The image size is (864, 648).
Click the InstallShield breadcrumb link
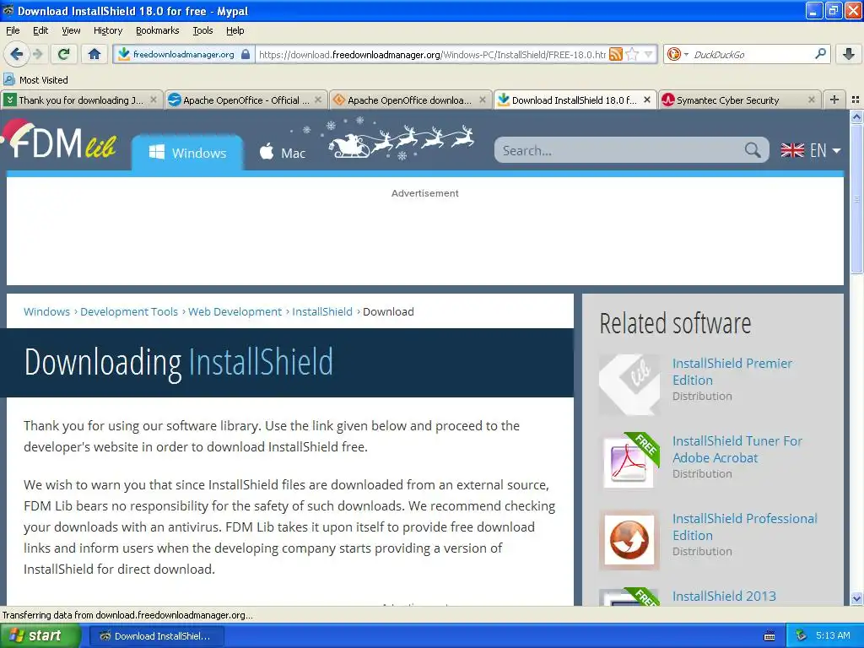(x=321, y=311)
